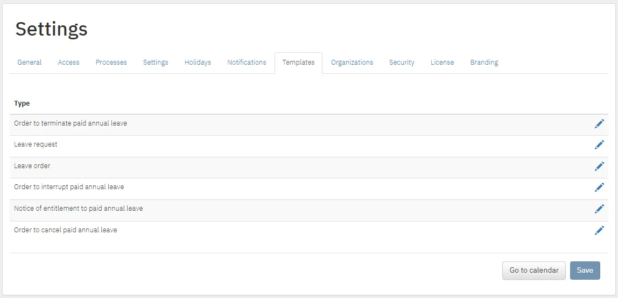Open the Holidays tab

198,63
